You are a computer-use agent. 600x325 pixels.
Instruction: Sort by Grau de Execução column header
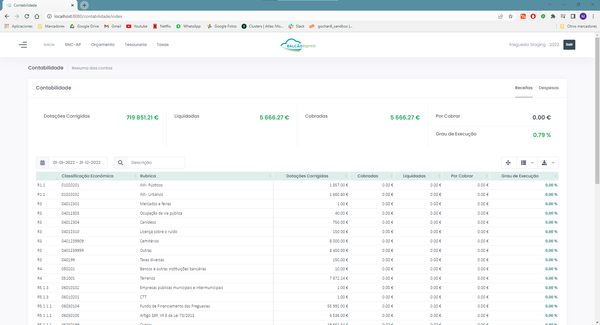(x=524, y=176)
